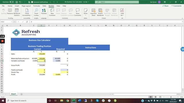Click the Comments button
Viewport: 184px width, 103px height.
(176, 6)
